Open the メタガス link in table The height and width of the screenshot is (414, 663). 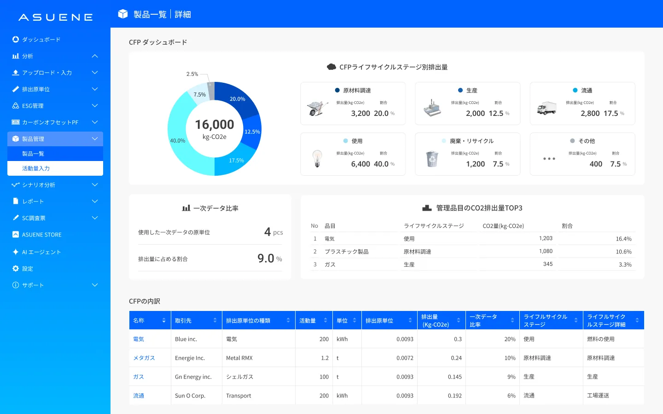coord(144,358)
